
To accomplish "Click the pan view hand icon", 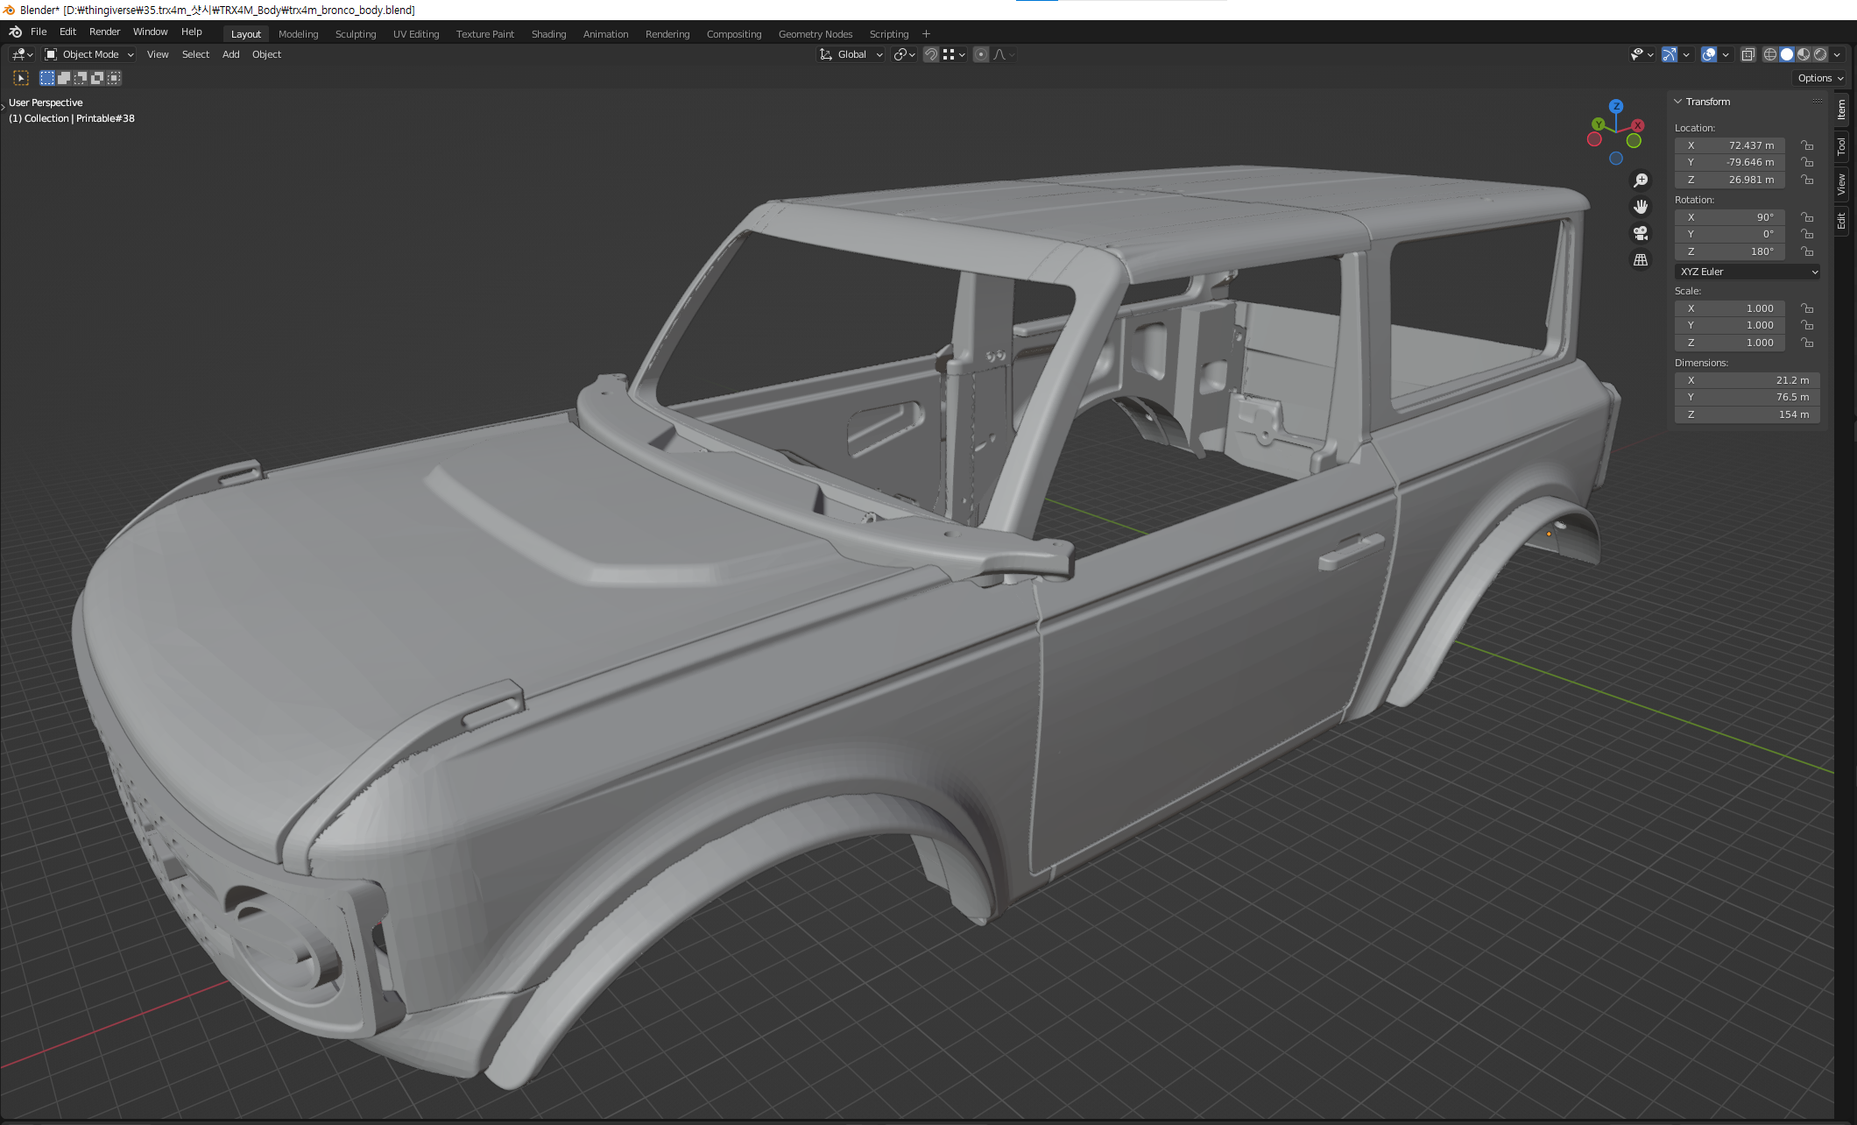I will pyautogui.click(x=1641, y=207).
